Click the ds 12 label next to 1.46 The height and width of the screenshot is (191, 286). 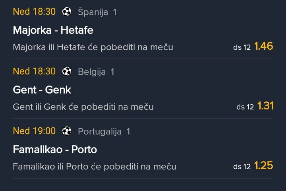(x=242, y=47)
